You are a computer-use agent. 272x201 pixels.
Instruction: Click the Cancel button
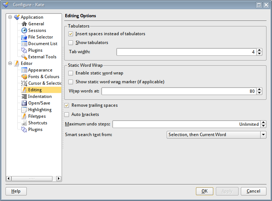[253, 191]
